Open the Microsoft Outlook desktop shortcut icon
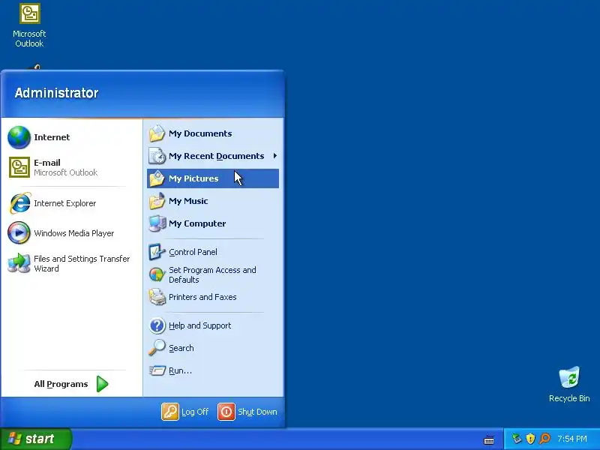Image resolution: width=600 pixels, height=450 pixels. click(x=30, y=13)
